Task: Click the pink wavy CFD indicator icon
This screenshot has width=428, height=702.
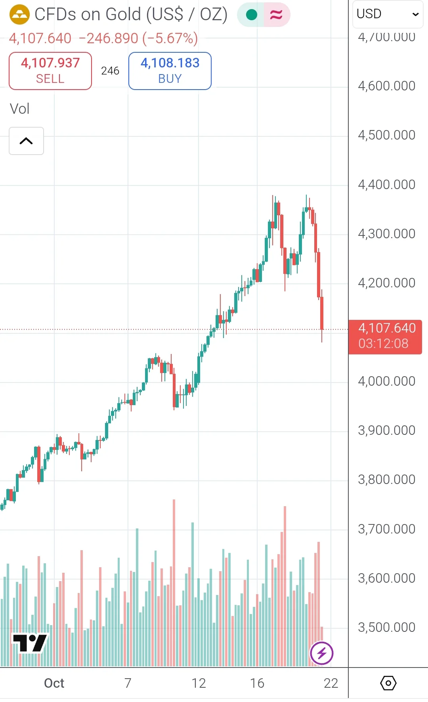Action: [276, 15]
